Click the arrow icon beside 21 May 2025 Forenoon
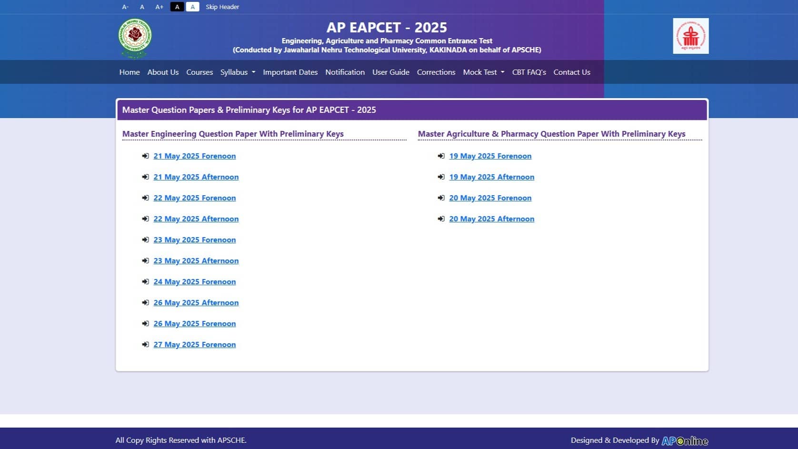Viewport: 798px width, 449px height. (x=146, y=156)
